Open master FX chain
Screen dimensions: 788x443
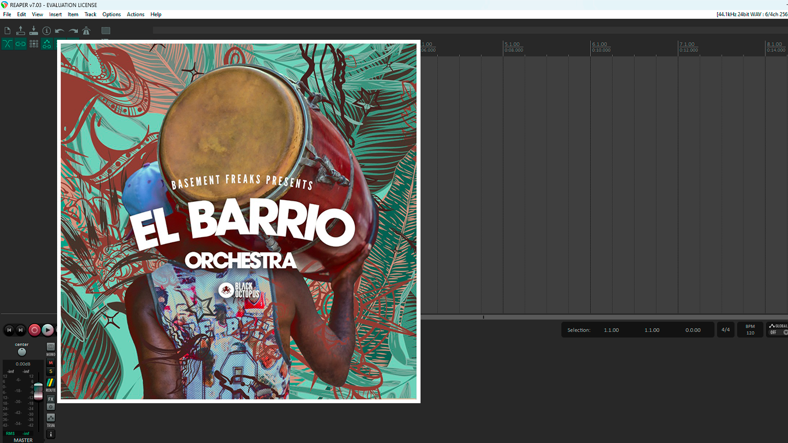(51, 399)
